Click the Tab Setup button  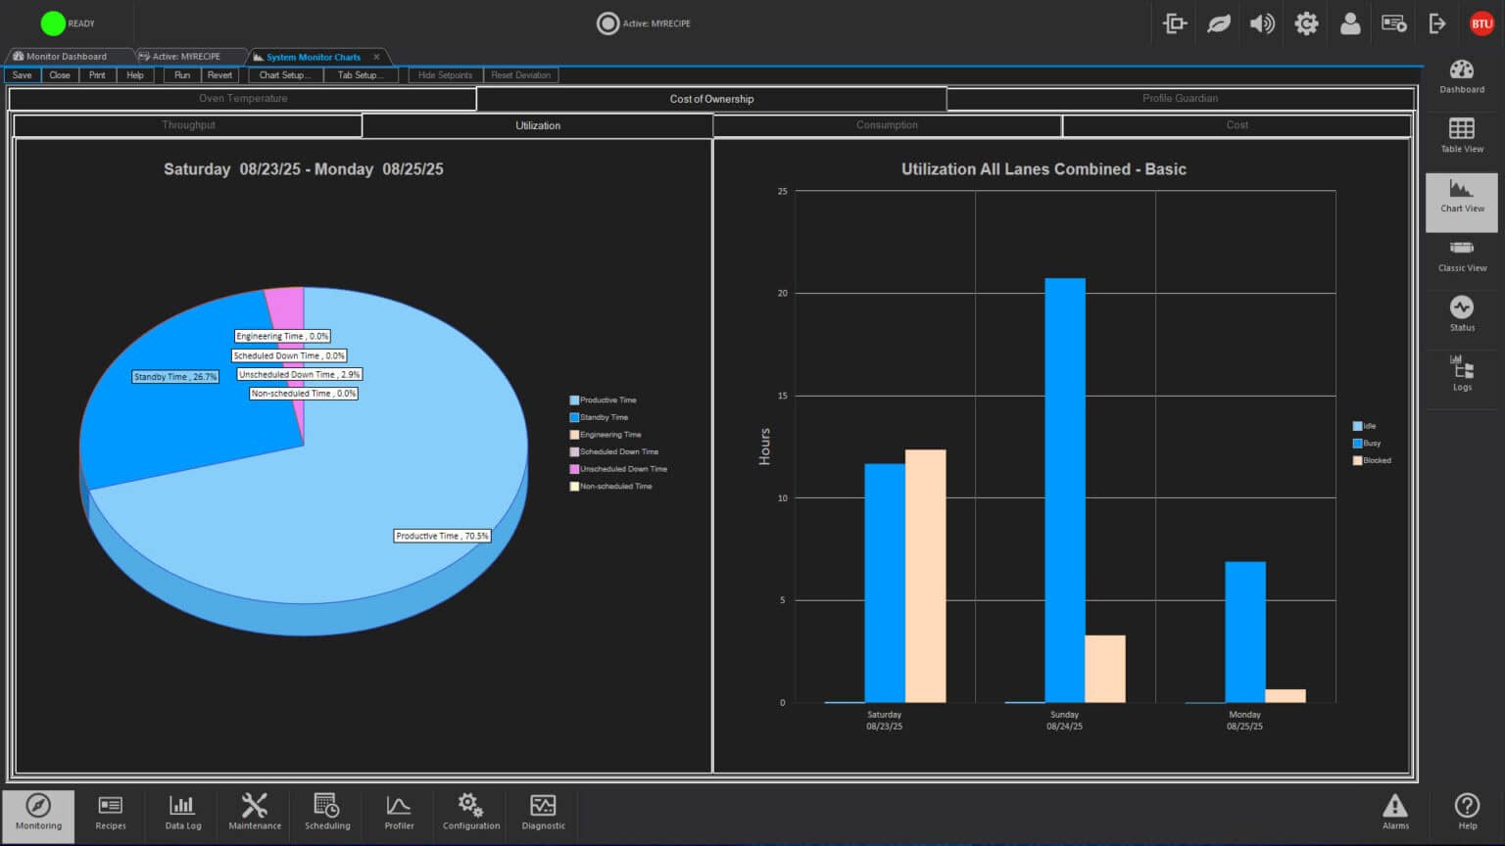361,75
